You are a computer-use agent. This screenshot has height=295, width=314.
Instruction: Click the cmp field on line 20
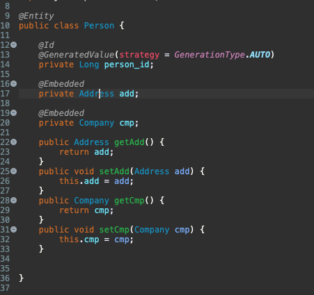(x=127, y=124)
